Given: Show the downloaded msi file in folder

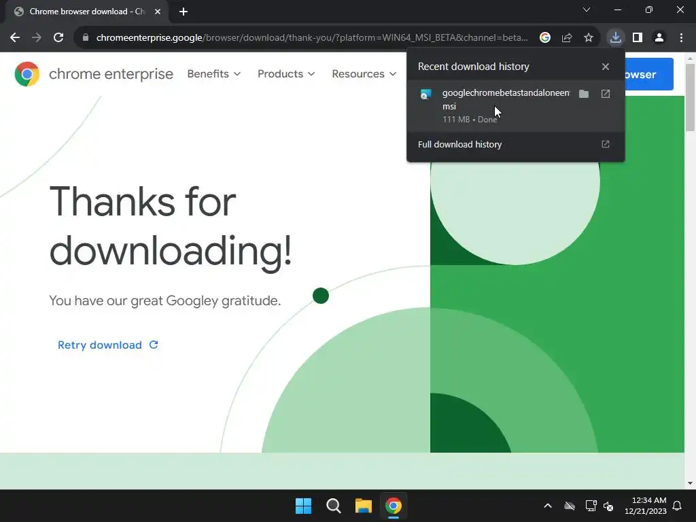Looking at the screenshot, I should [584, 94].
